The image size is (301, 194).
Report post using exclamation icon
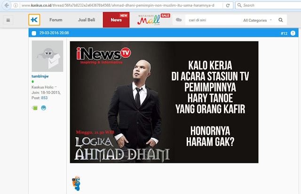(293, 33)
